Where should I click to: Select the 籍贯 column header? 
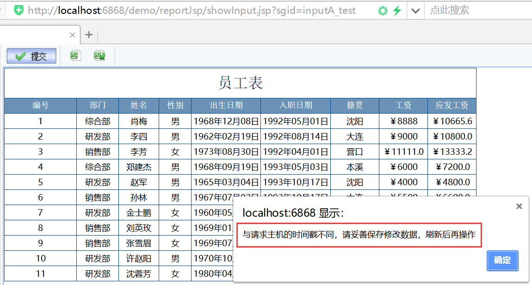coord(355,105)
